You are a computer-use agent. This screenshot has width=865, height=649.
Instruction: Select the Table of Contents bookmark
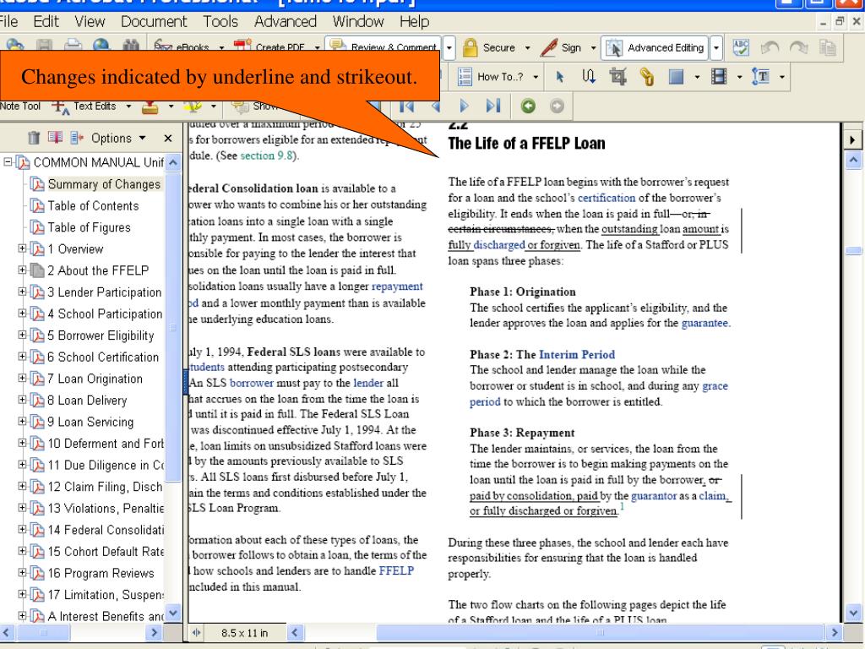click(93, 205)
